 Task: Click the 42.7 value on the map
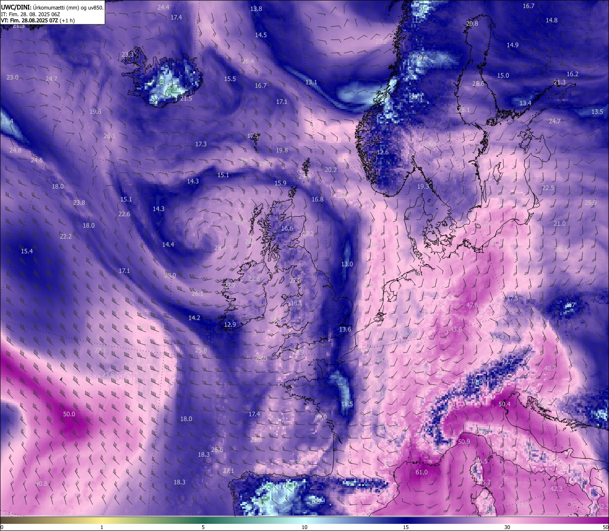508,362
